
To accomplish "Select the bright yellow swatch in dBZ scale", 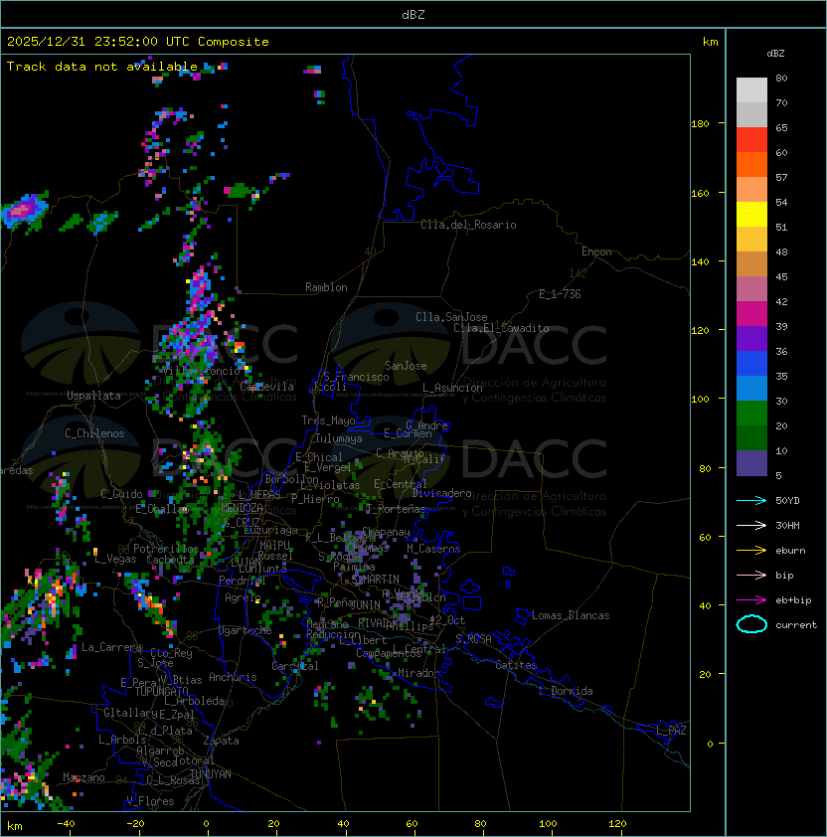I will (751, 215).
